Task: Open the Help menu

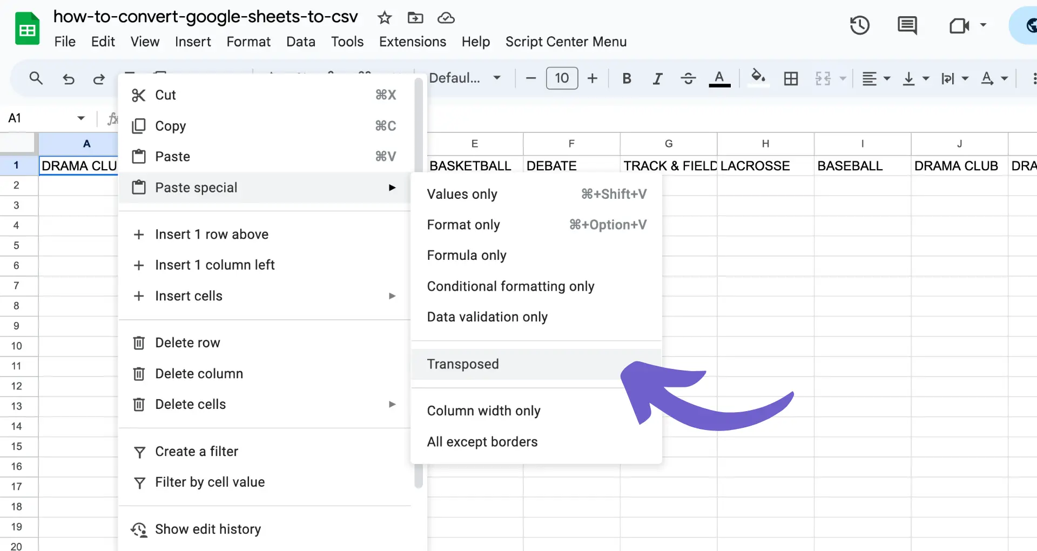Action: tap(476, 42)
